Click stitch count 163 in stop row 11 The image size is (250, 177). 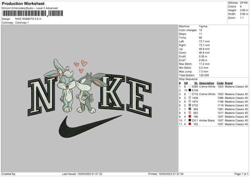click(x=196, y=124)
